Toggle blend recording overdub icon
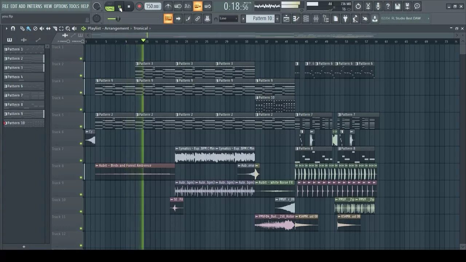This screenshot has height=262, width=466. [197, 6]
